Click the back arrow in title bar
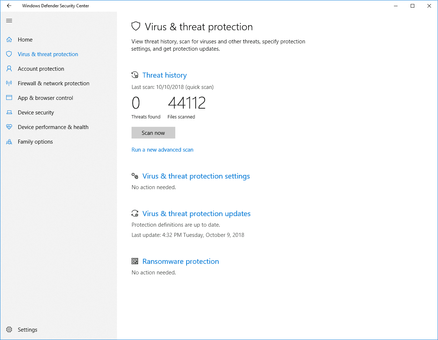 click(x=9, y=6)
